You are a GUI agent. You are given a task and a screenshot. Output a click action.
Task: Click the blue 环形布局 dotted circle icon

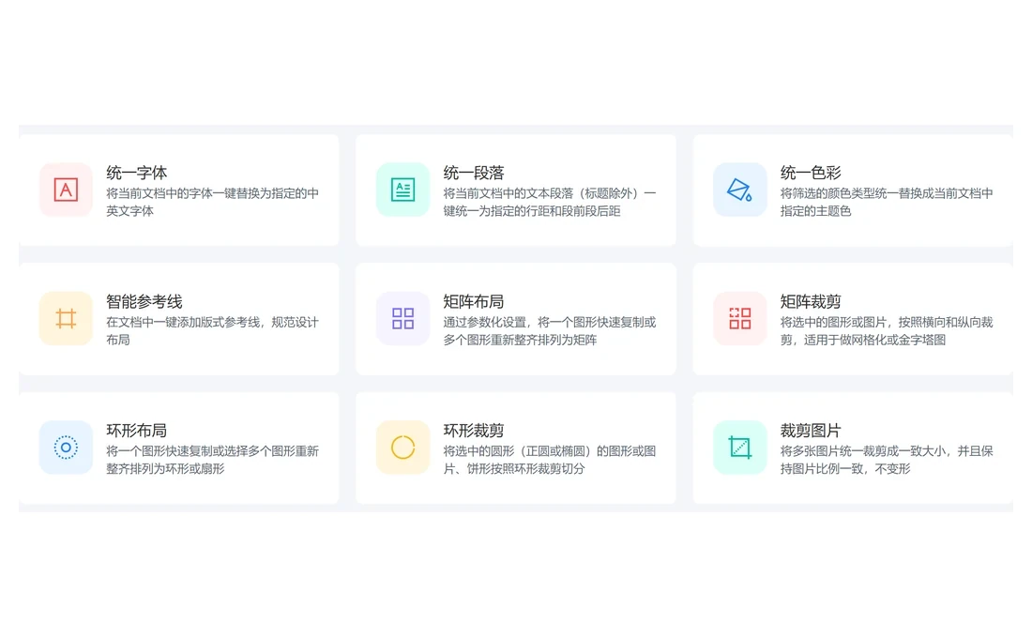66,448
